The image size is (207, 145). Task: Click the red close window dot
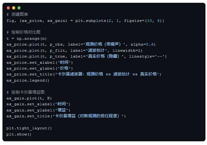[8, 8]
